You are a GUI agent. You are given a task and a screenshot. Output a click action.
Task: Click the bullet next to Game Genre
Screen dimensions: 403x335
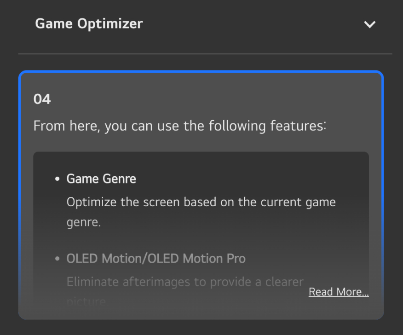click(58, 179)
